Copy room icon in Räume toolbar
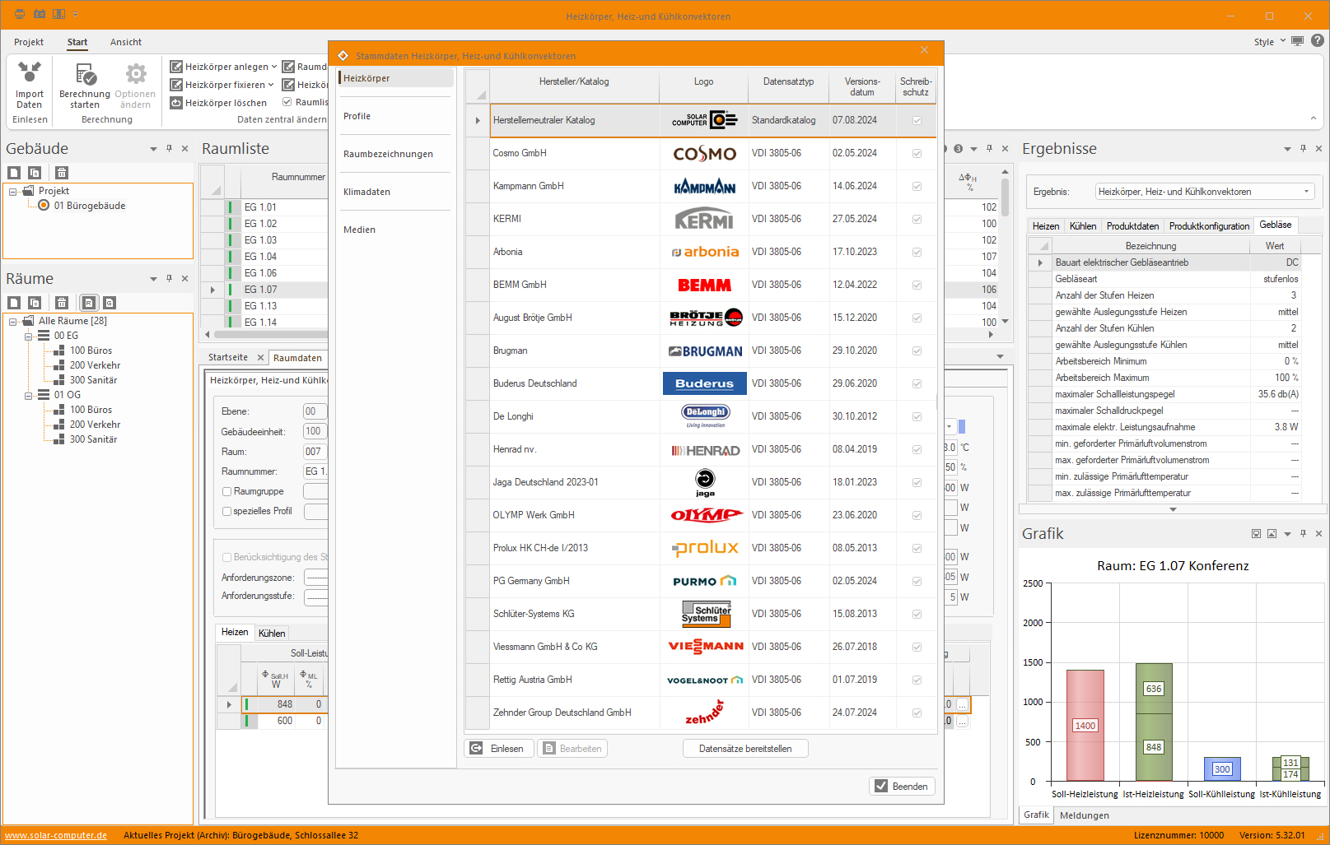1330x845 pixels. point(35,303)
